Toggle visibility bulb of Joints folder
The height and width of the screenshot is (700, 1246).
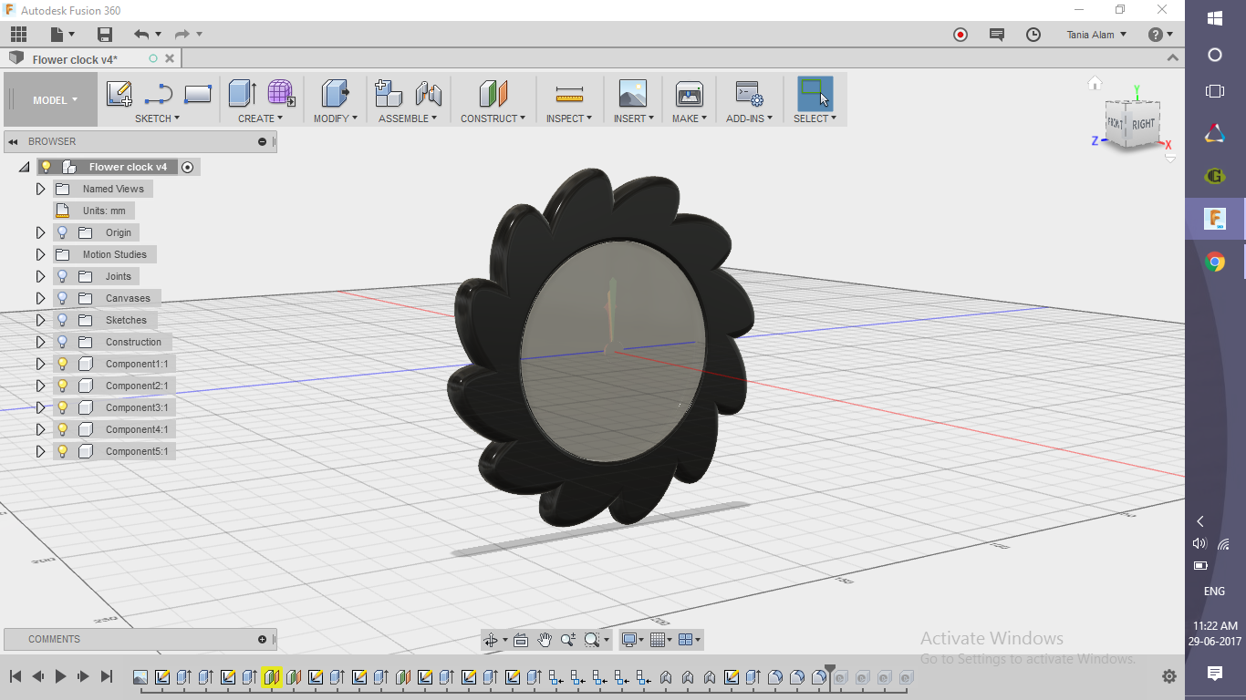tap(62, 276)
